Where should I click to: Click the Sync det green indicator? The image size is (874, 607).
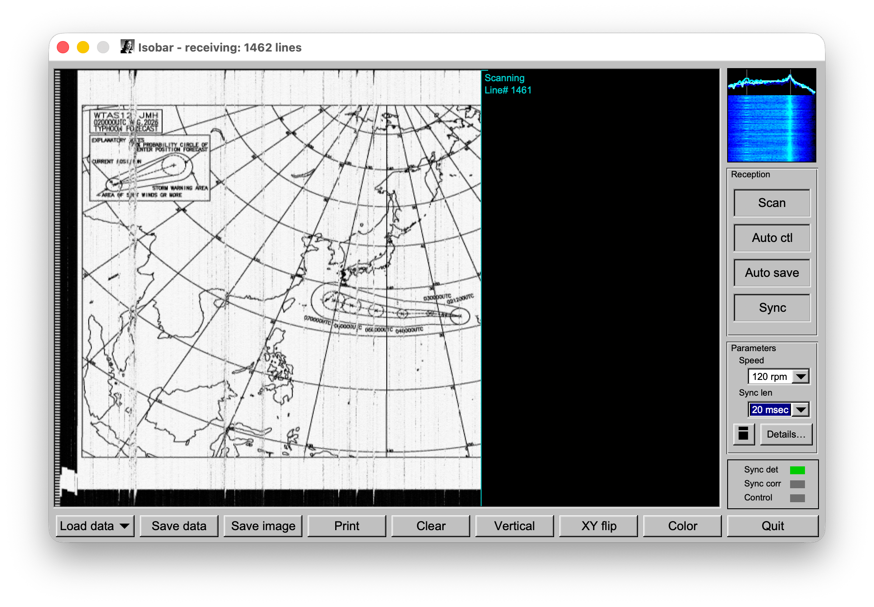(797, 470)
